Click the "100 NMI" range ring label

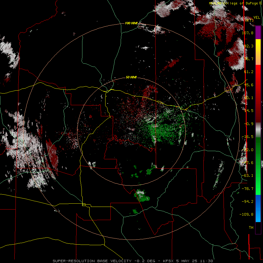(131, 23)
